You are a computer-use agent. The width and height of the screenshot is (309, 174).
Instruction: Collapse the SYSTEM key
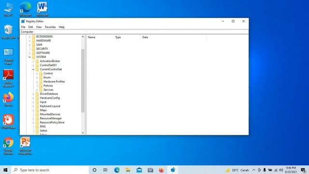pos(29,57)
